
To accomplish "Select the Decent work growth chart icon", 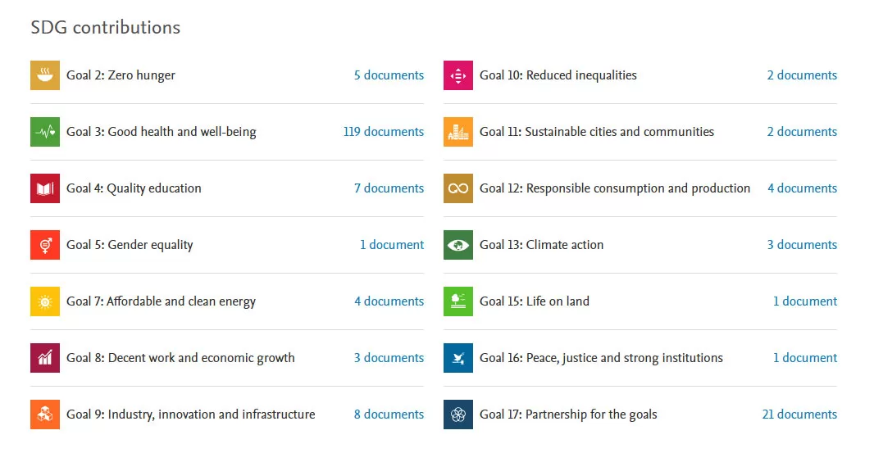I will [45, 358].
